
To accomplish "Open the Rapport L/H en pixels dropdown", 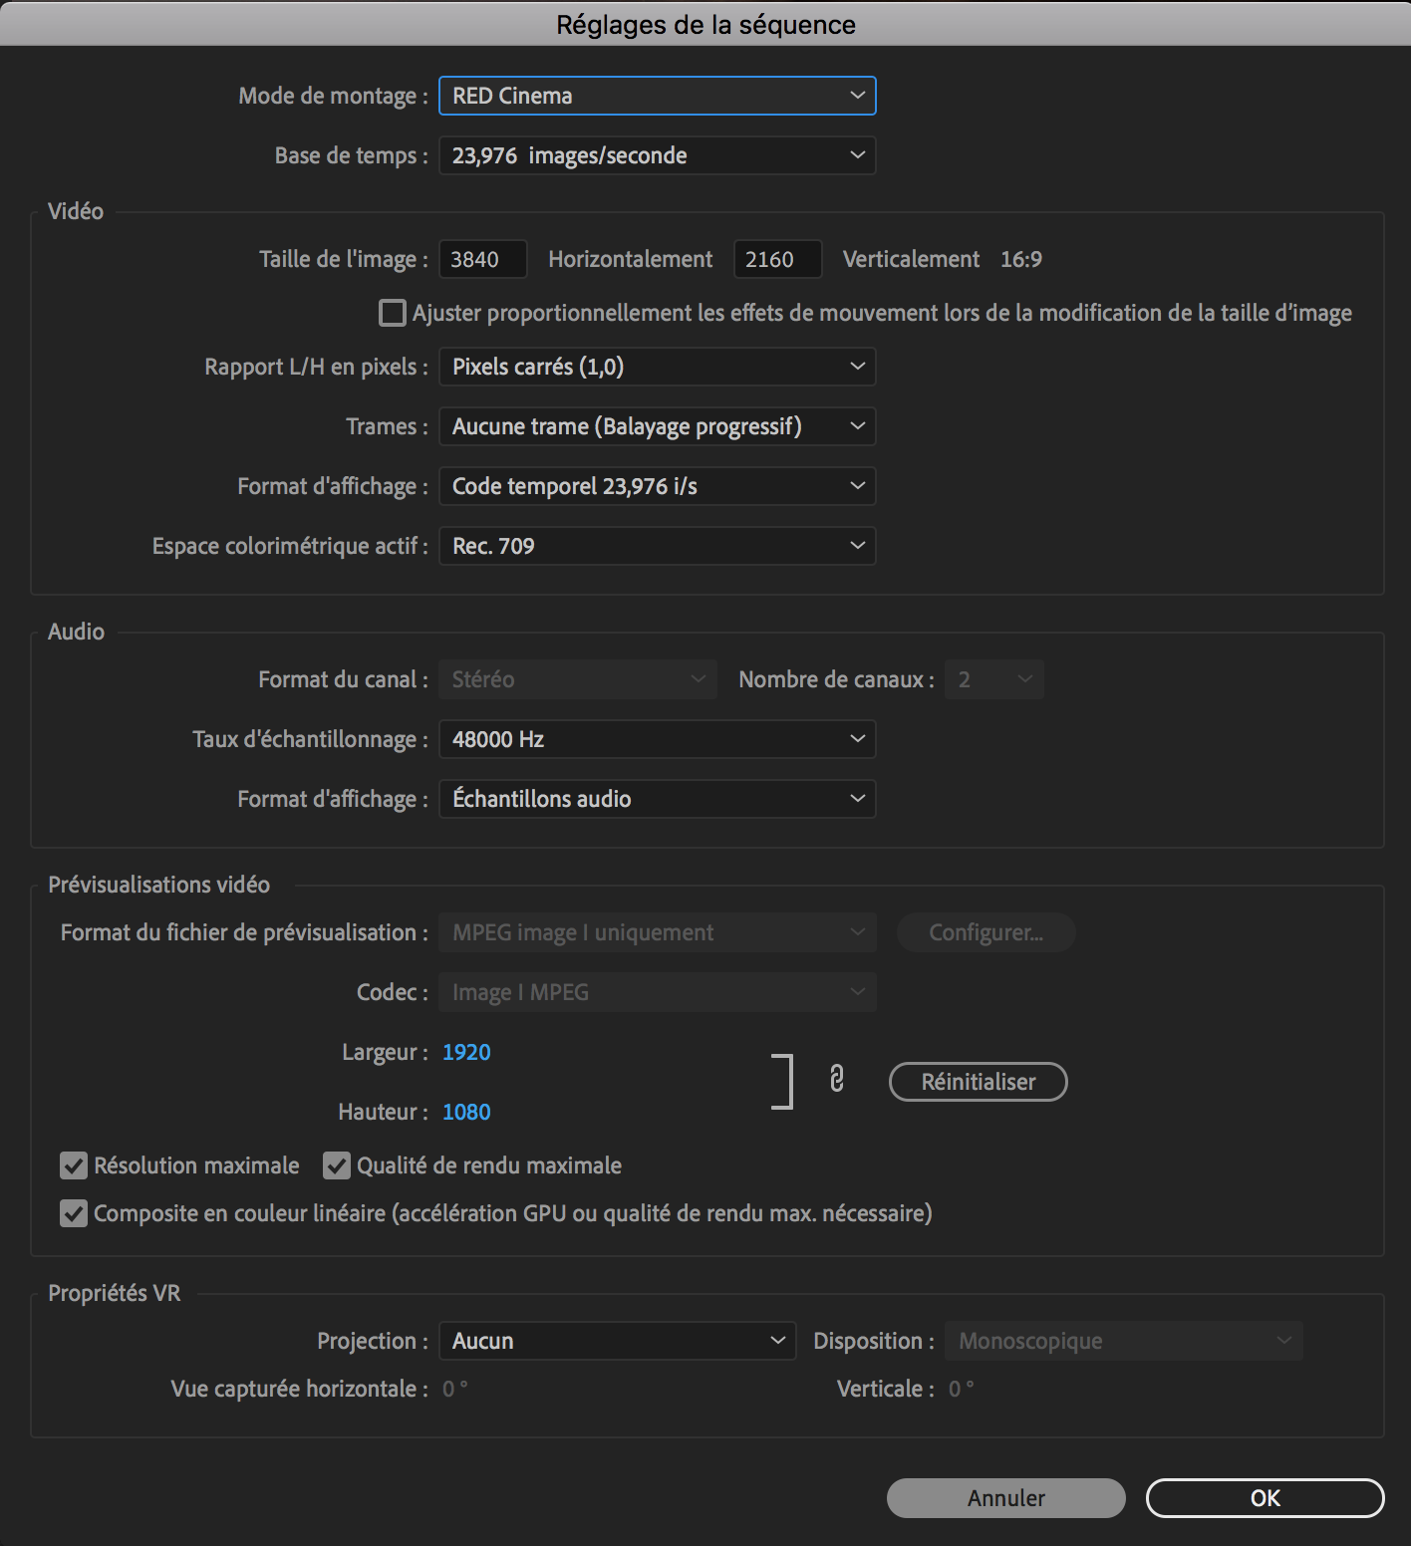I will click(x=657, y=367).
